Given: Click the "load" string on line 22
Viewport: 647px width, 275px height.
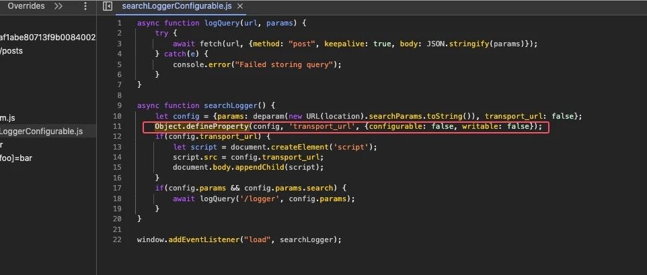Looking at the screenshot, I should [258, 239].
